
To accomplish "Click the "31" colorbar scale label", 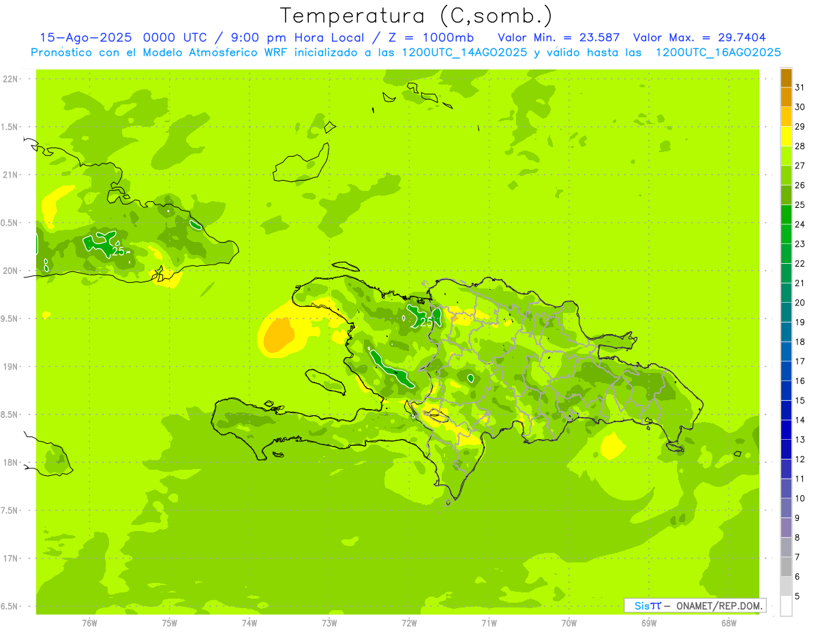I will click(x=800, y=87).
